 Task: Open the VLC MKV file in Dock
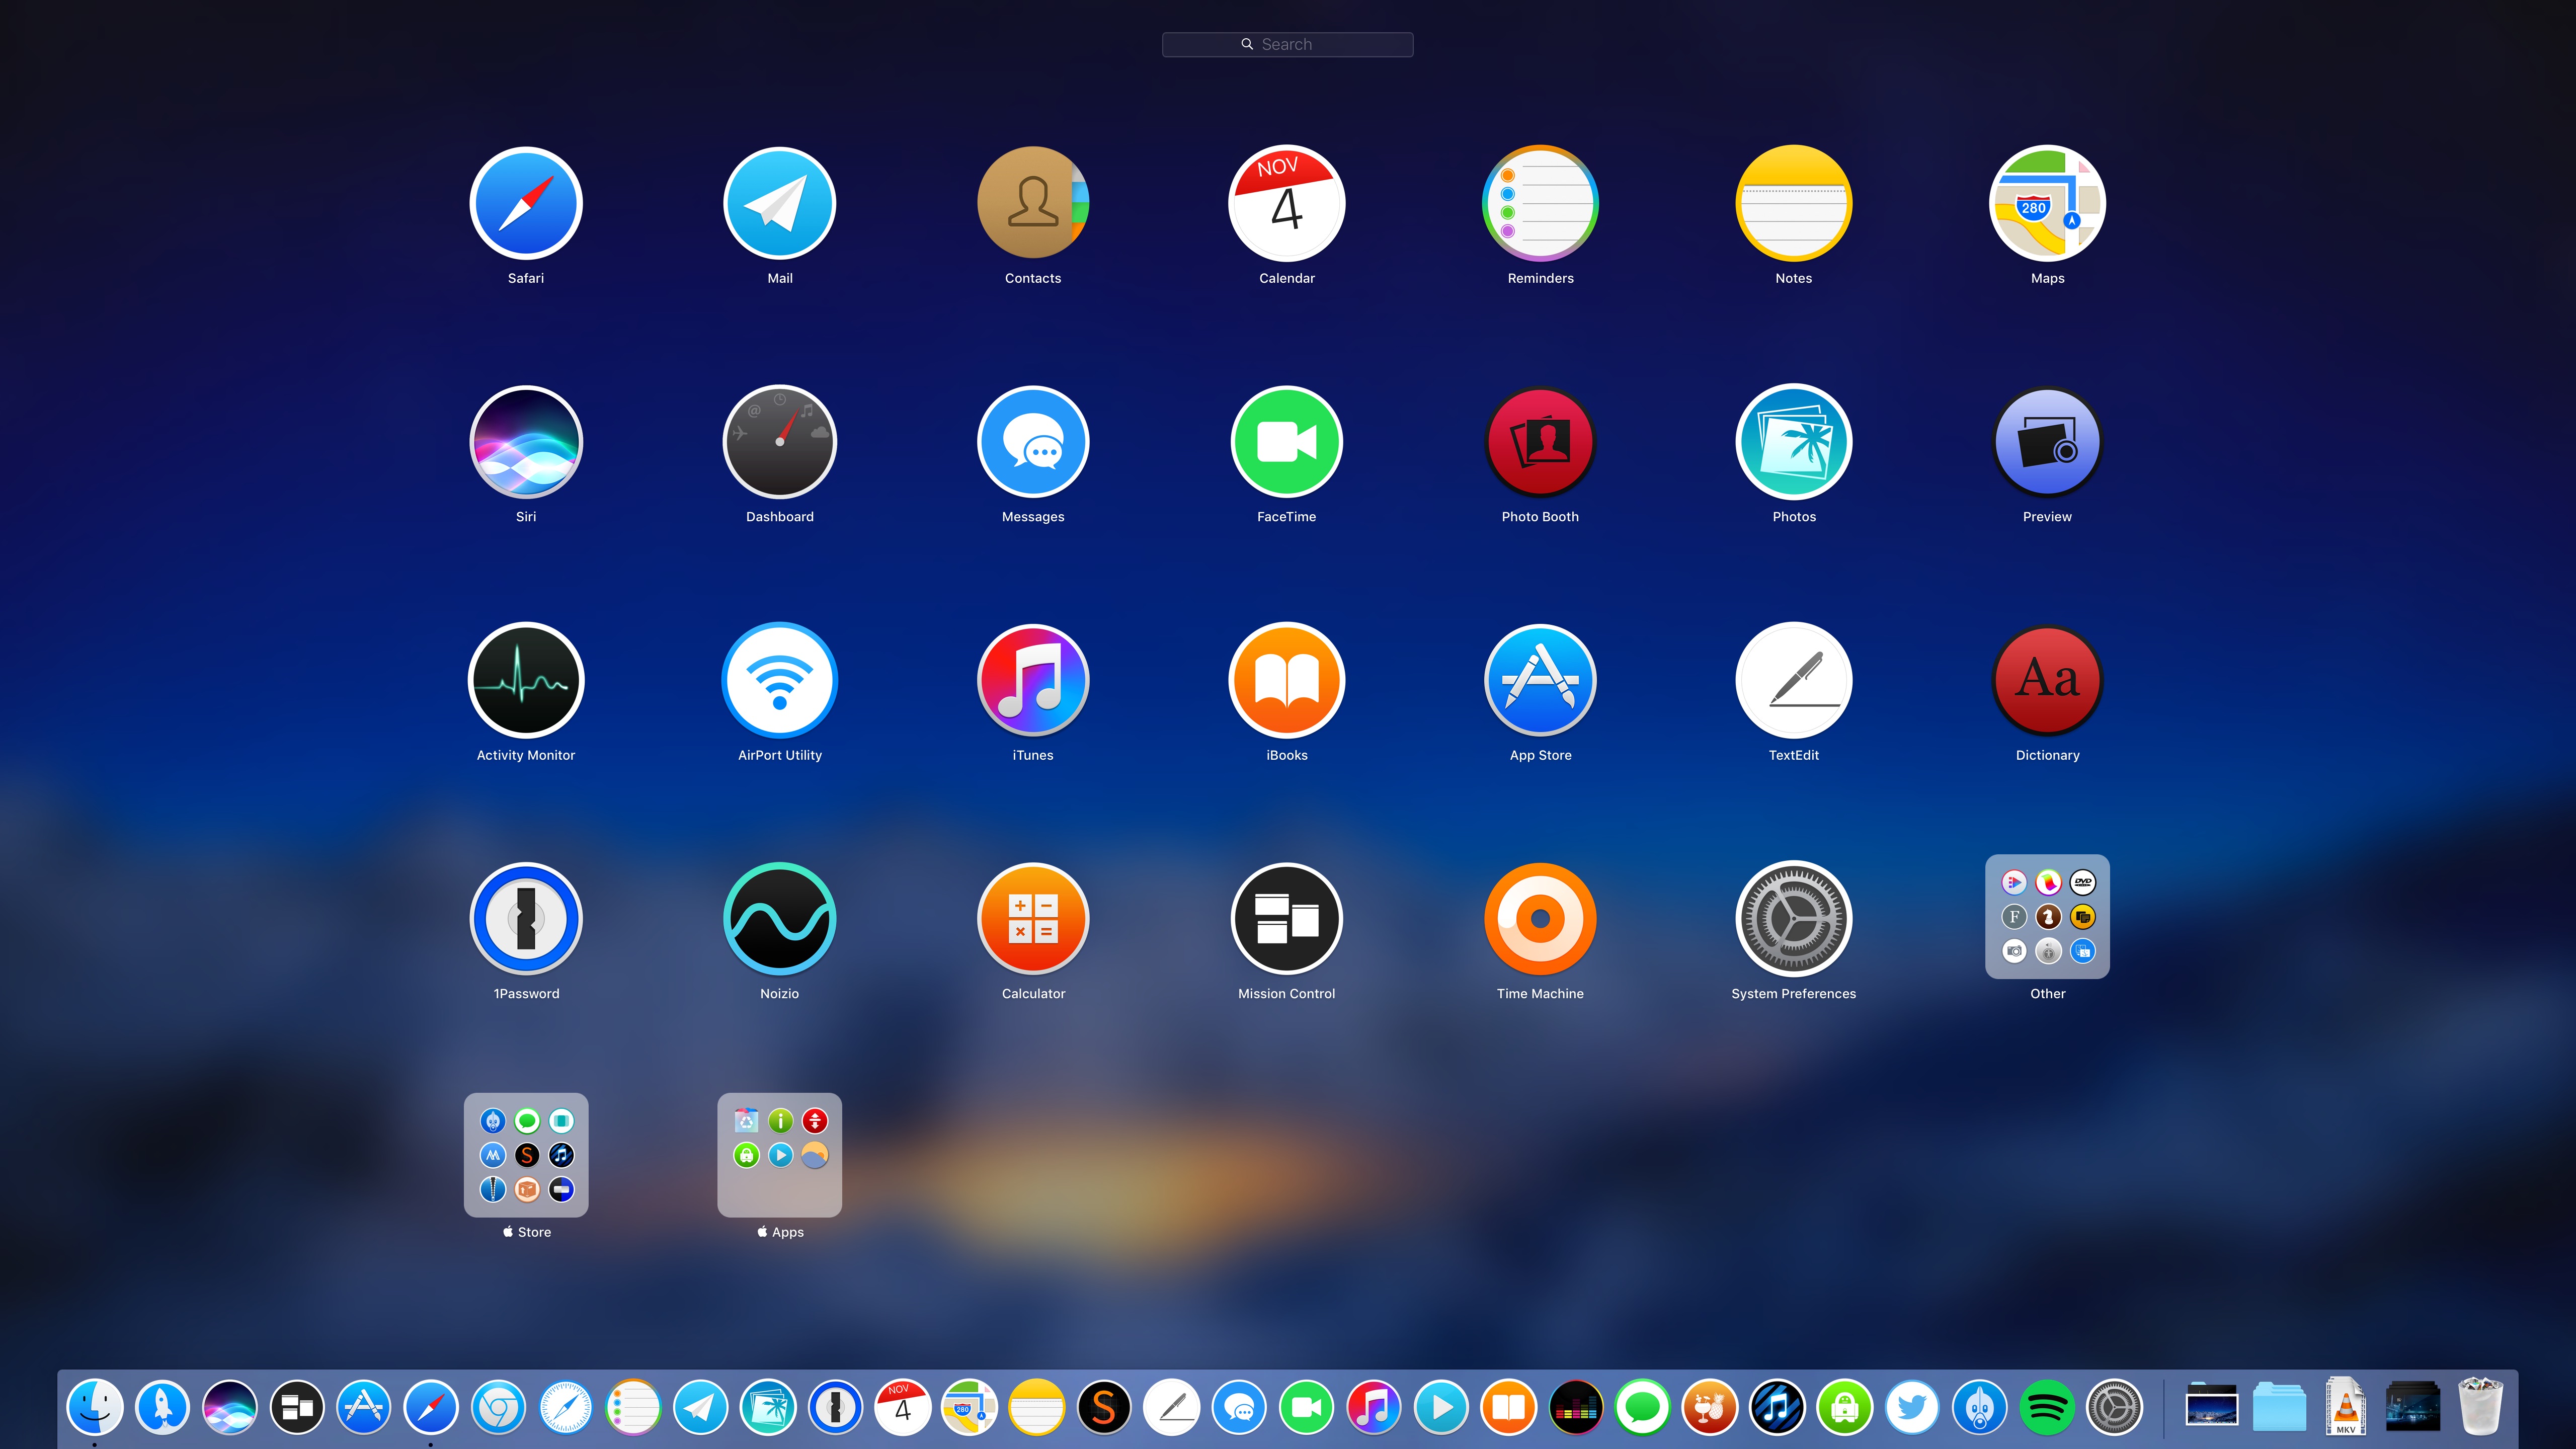click(x=2345, y=1407)
